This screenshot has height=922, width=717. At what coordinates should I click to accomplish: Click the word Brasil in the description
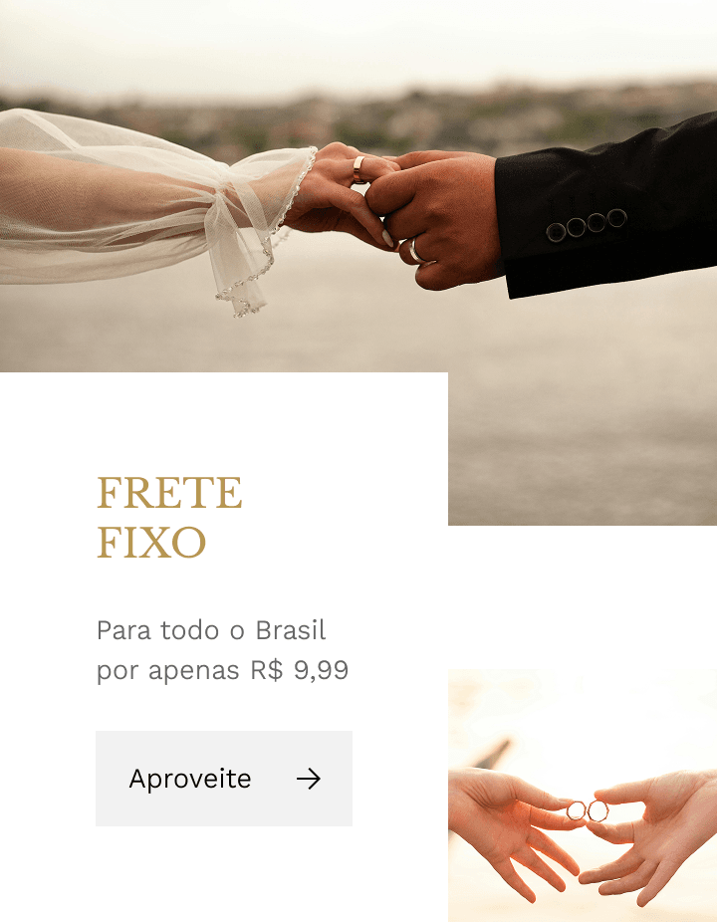(291, 630)
